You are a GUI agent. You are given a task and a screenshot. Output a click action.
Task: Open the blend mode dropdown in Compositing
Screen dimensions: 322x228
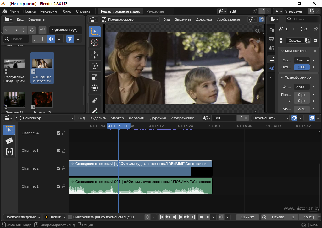302,60
